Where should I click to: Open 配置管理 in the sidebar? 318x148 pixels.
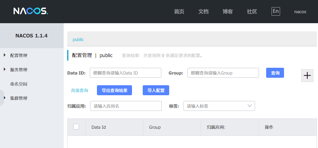click(x=19, y=55)
